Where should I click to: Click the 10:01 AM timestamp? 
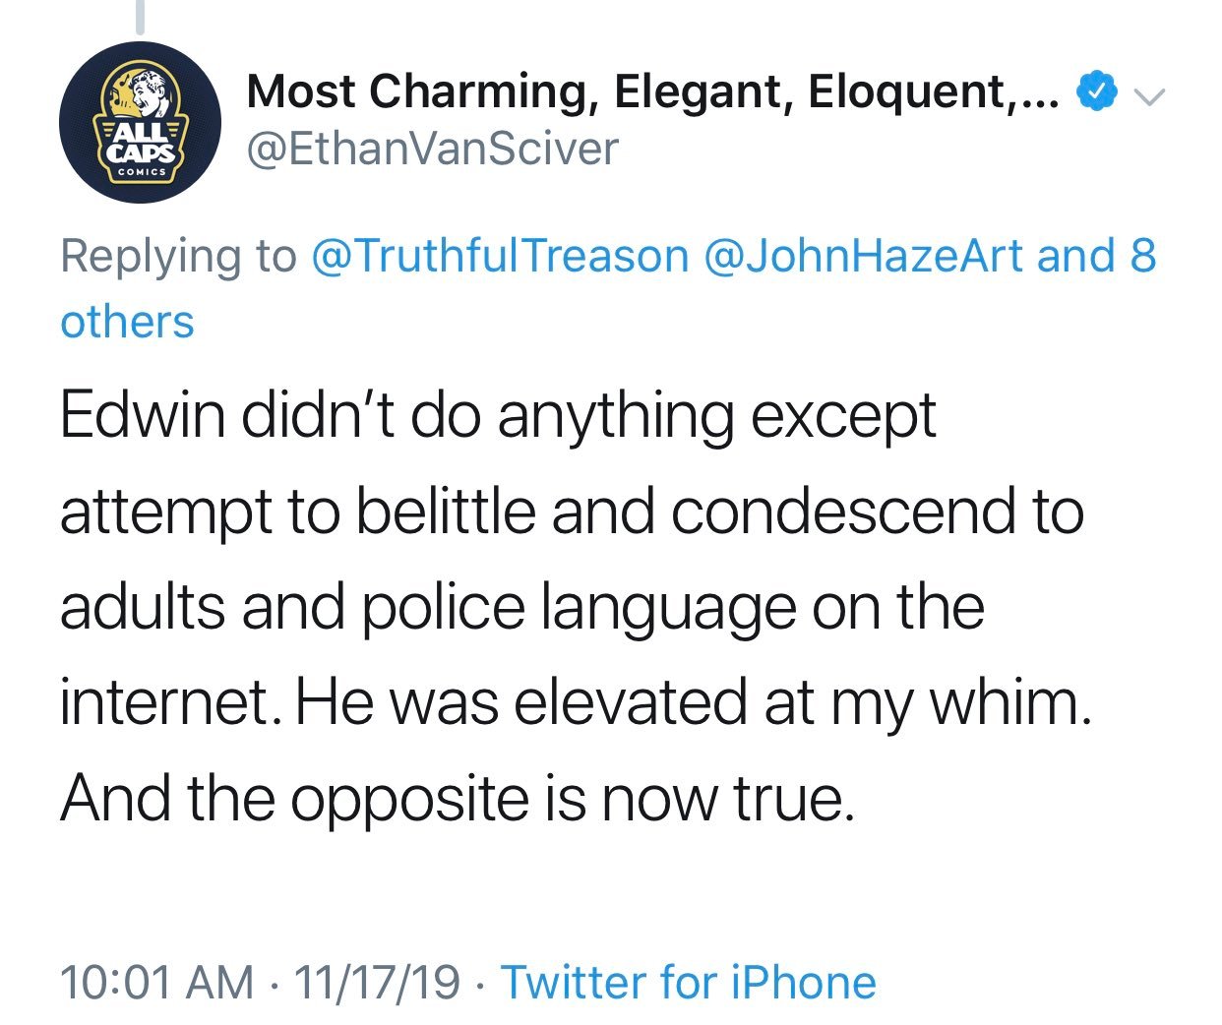tap(156, 982)
